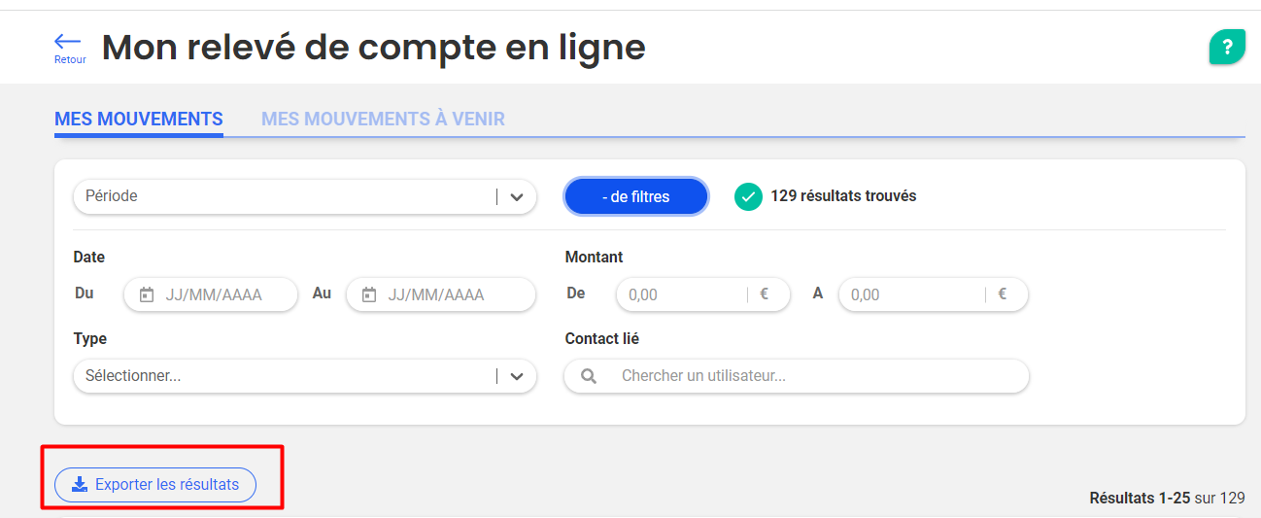The image size is (1261, 518).
Task: Open the green help question mark icon
Action: click(1227, 47)
